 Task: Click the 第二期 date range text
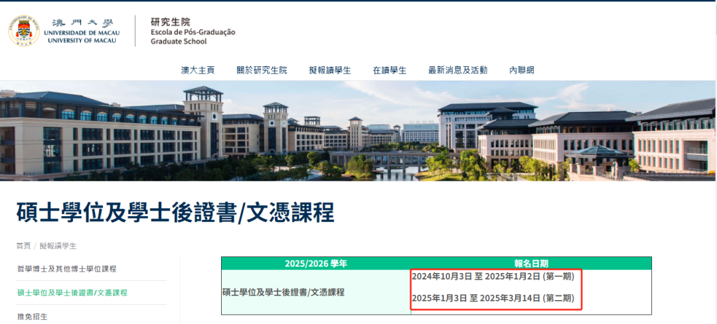pyautogui.click(x=493, y=298)
